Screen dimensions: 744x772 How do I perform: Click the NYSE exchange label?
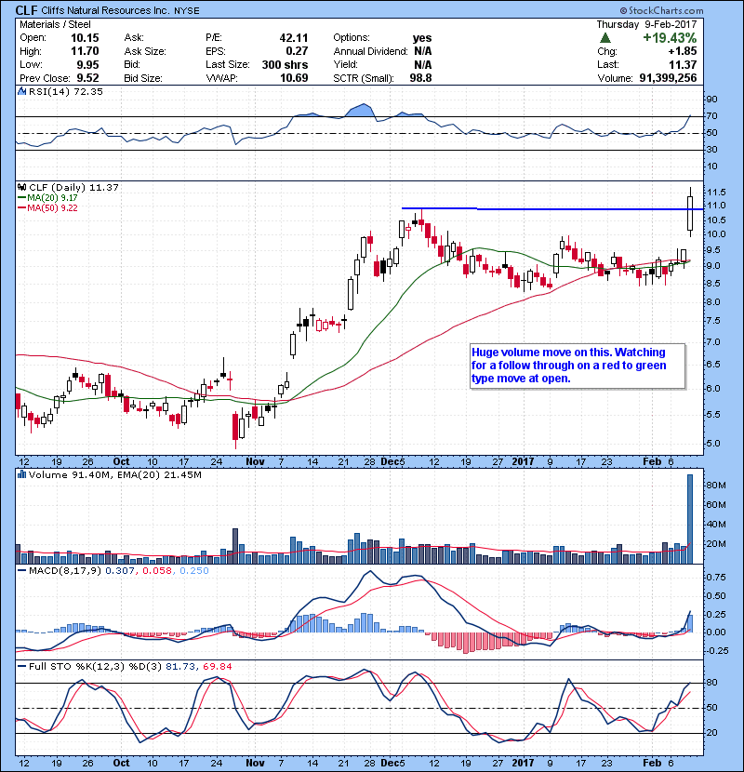187,11
